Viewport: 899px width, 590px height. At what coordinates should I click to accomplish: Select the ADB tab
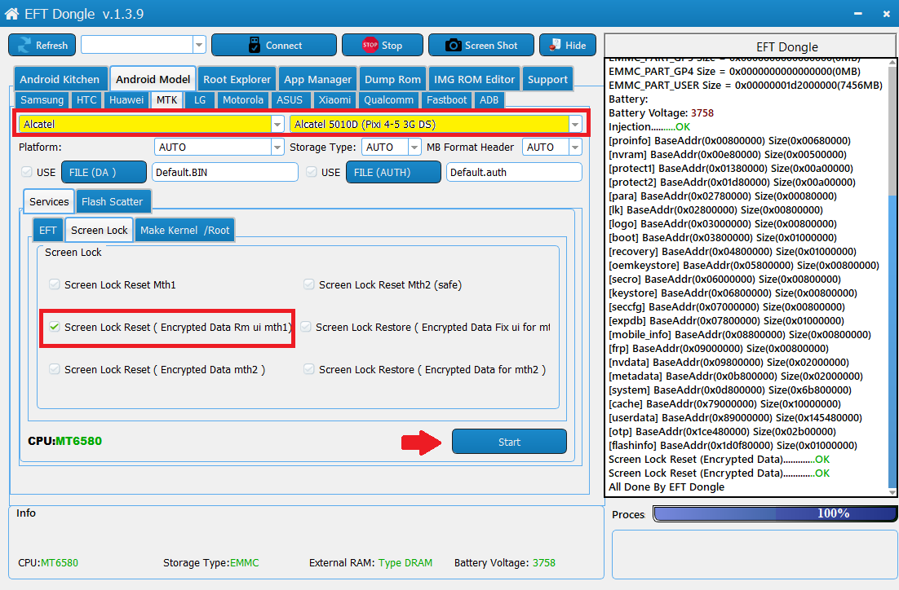489,100
